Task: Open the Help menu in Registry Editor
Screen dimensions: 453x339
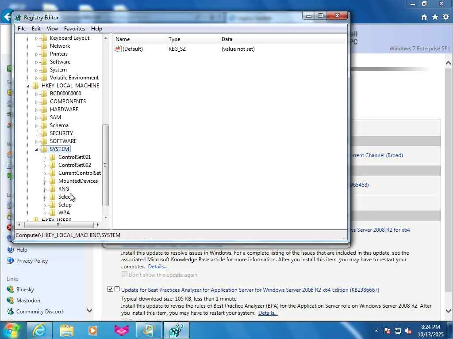Action: pyautogui.click(x=96, y=29)
